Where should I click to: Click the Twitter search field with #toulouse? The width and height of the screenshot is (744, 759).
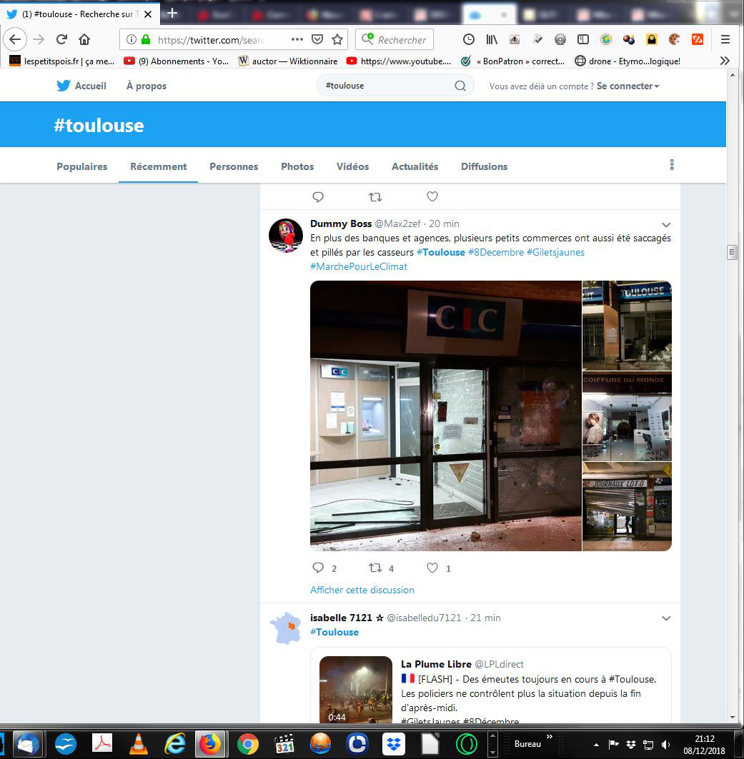click(386, 86)
